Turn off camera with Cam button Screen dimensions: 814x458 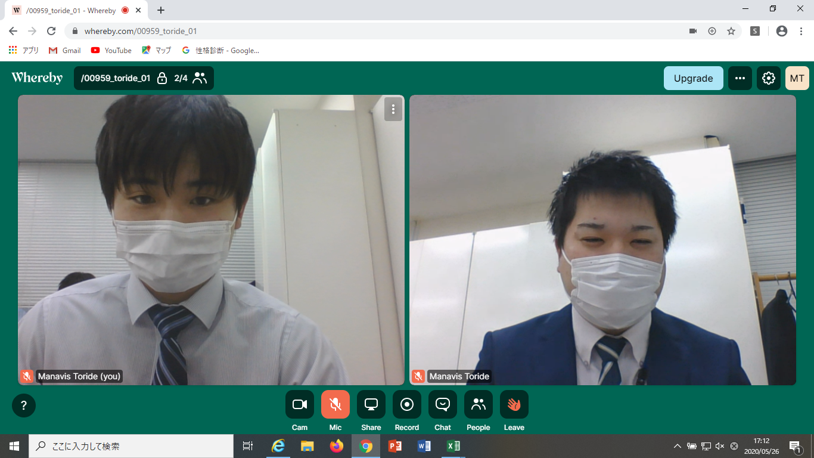300,404
